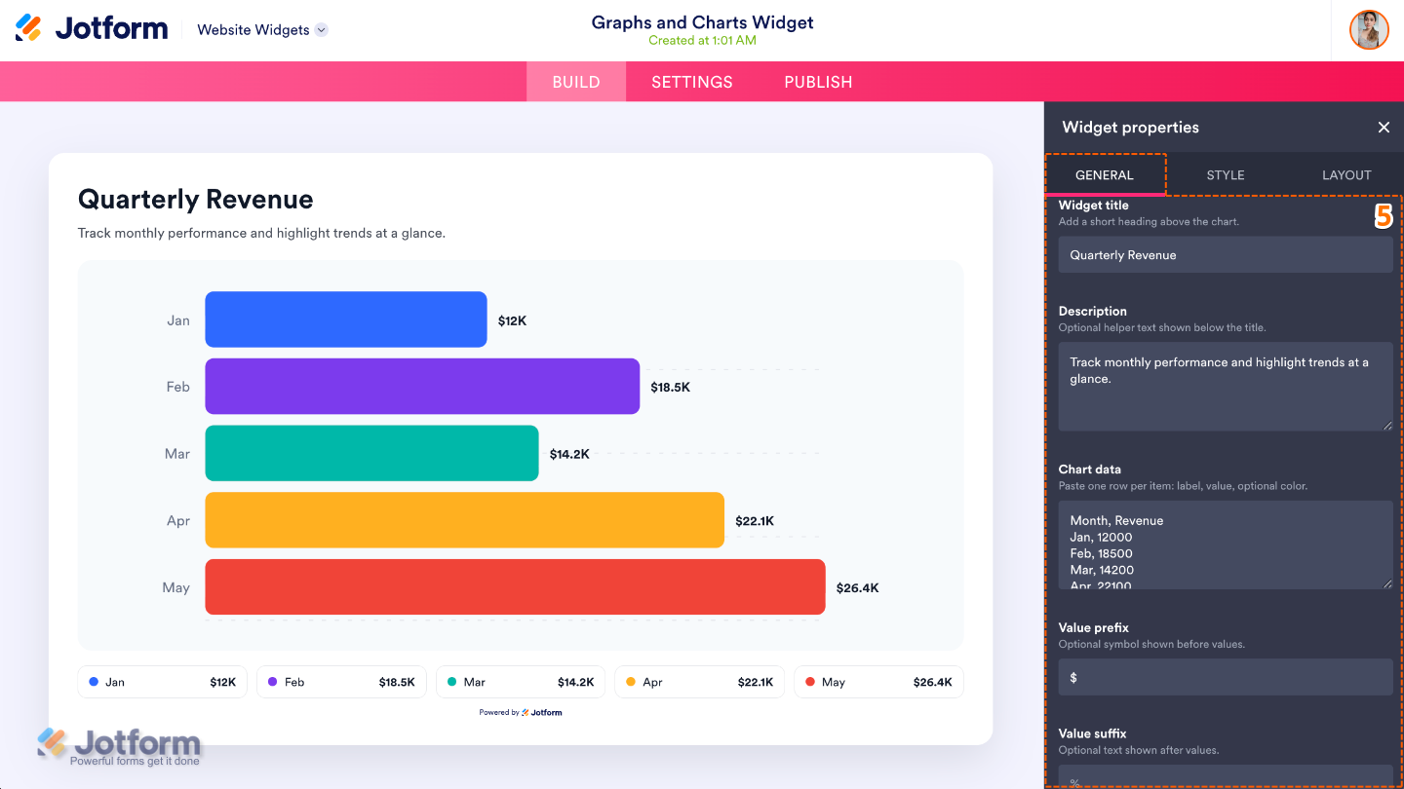1404x789 pixels.
Task: Switch to the SETTINGS tab
Action: click(x=692, y=82)
